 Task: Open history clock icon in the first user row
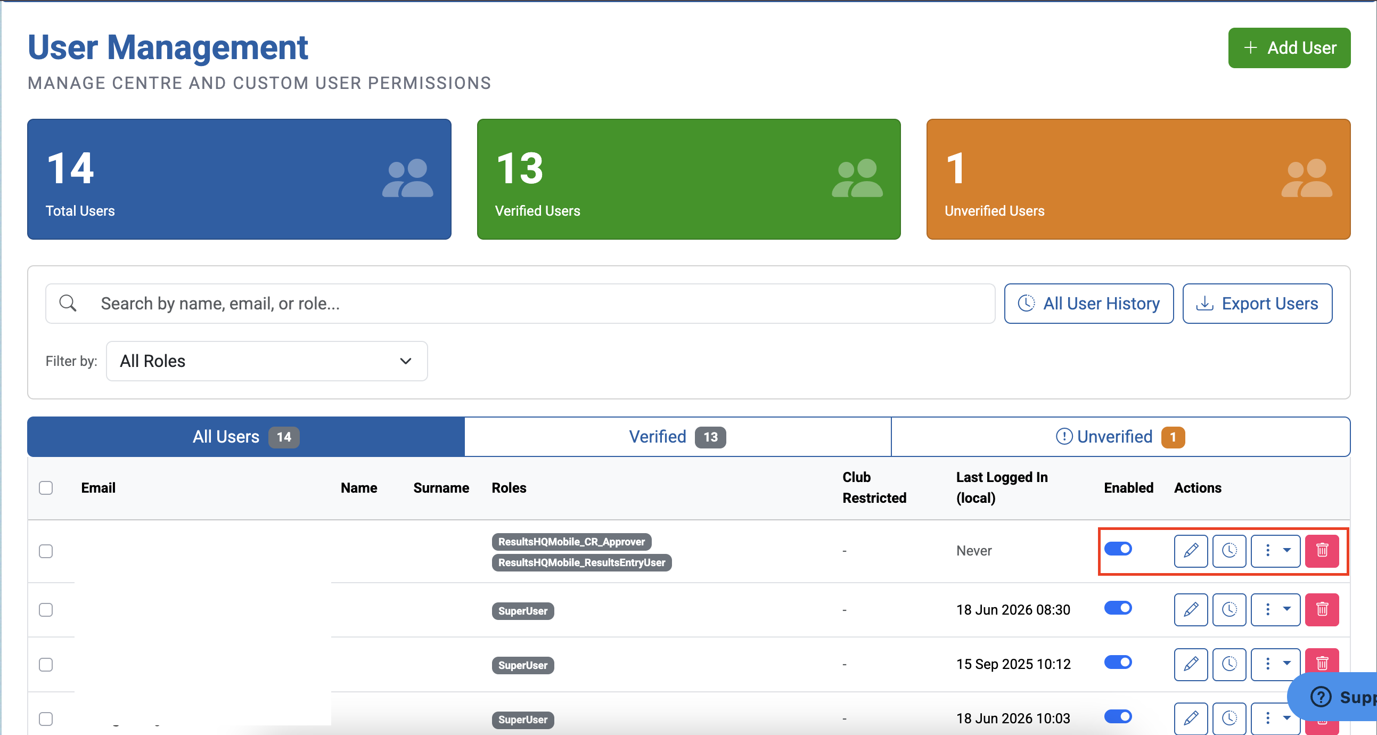click(1229, 551)
